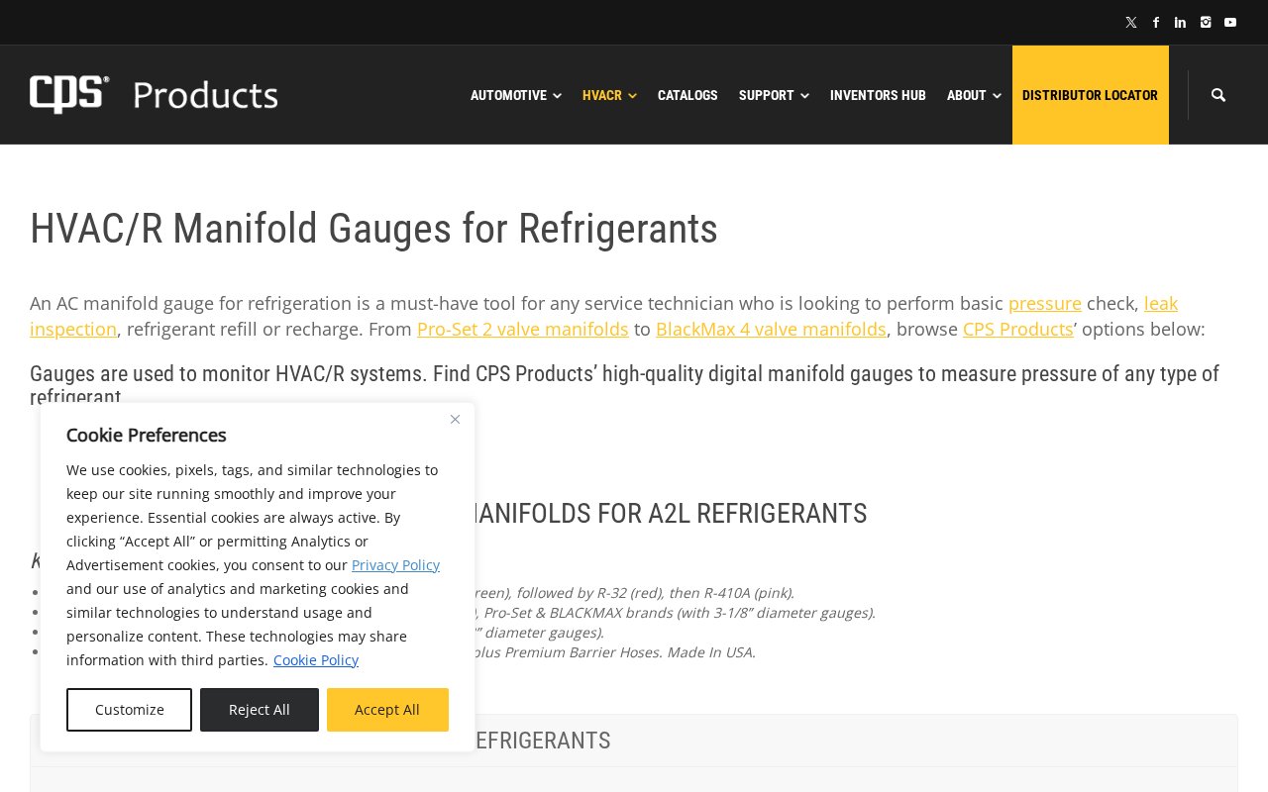Expand the About dropdown menu
The height and width of the screenshot is (792, 1268).
point(973,95)
